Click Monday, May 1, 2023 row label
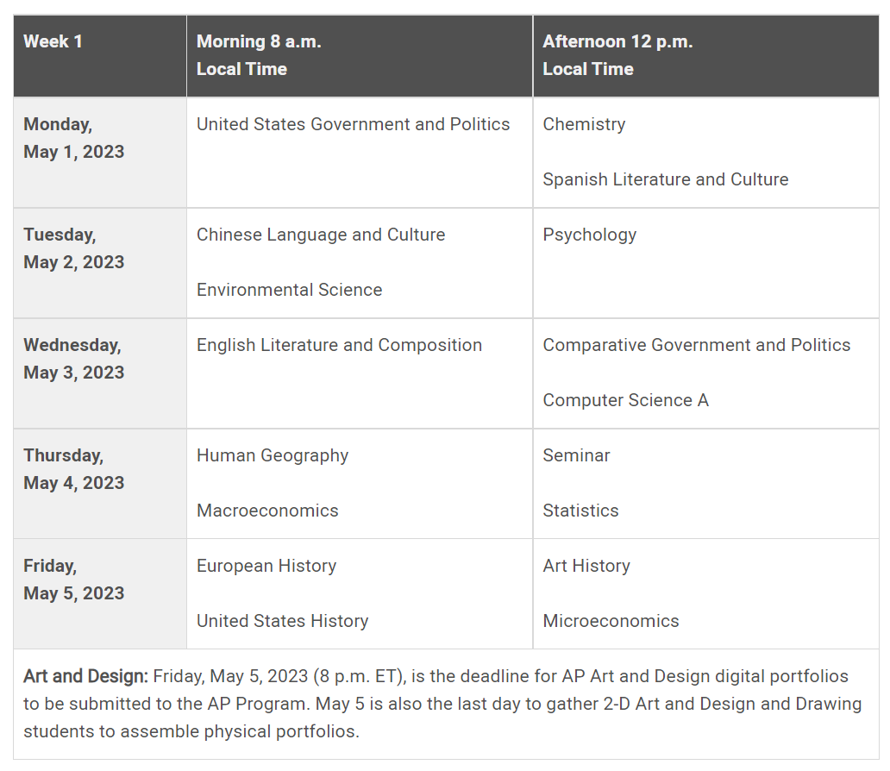 pyautogui.click(x=74, y=138)
